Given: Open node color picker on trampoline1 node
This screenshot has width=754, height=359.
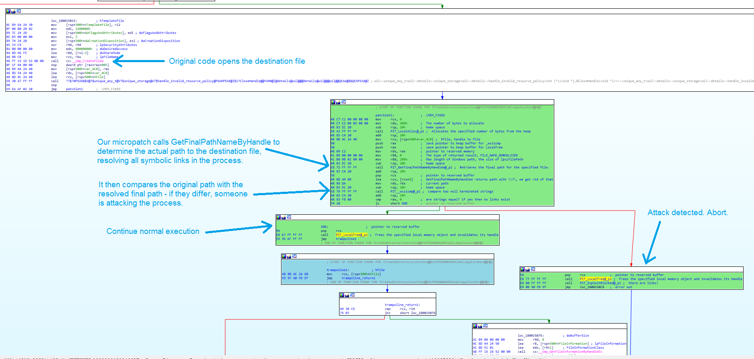Looking at the screenshot, I should point(284,256).
